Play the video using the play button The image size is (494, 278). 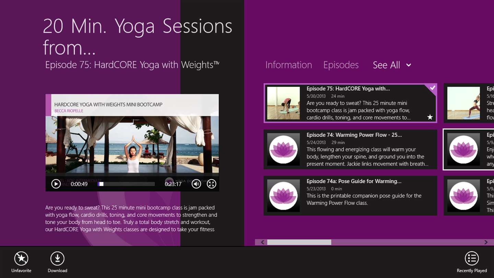tap(56, 184)
